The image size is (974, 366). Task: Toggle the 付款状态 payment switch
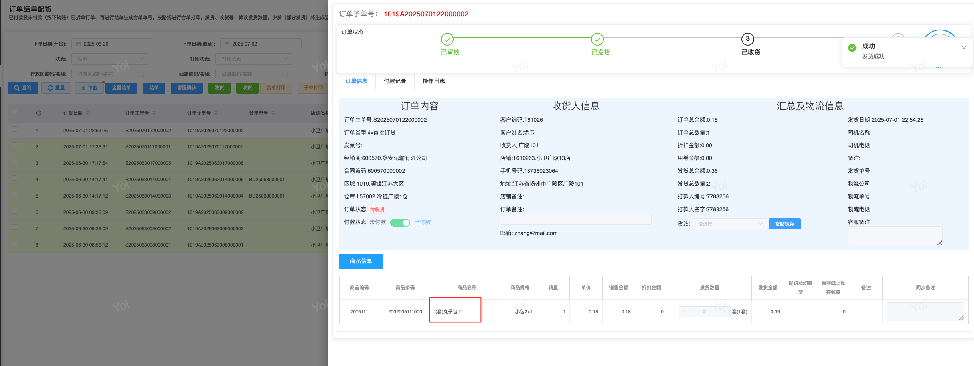coord(400,223)
